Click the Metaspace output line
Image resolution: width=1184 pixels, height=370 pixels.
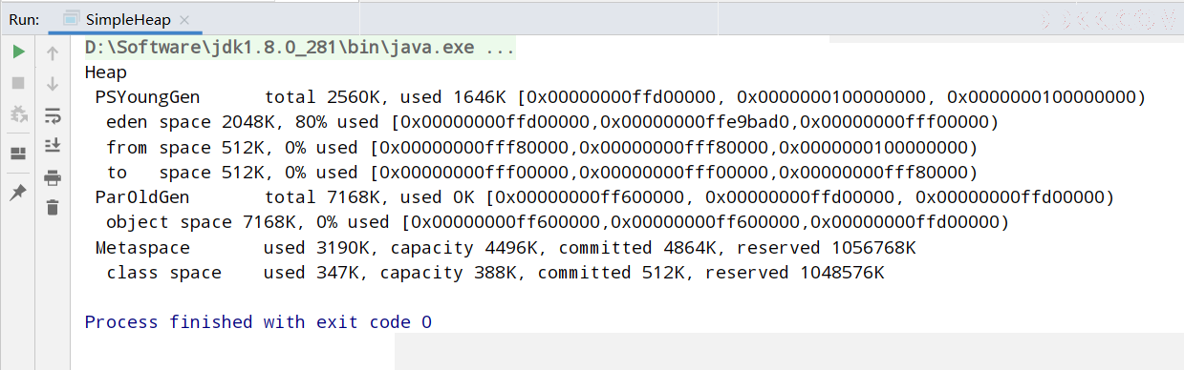click(506, 248)
